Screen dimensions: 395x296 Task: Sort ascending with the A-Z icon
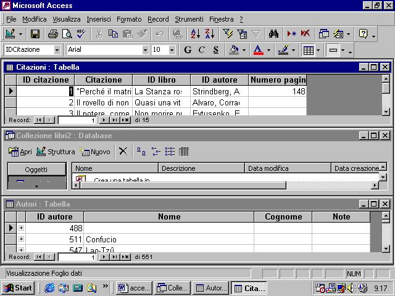[x=195, y=34]
